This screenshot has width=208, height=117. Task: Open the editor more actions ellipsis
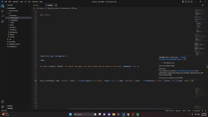coord(205,5)
